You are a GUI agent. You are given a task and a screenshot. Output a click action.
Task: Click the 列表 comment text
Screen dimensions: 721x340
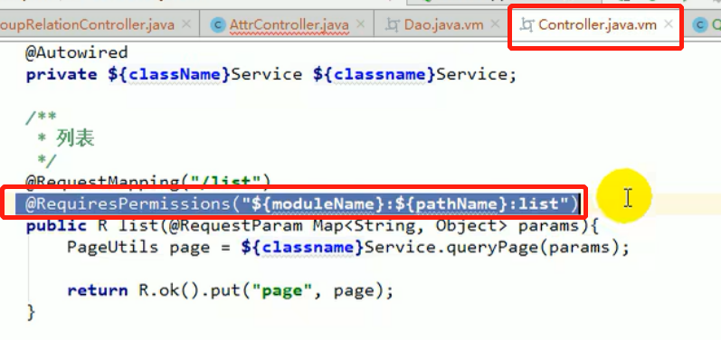[x=75, y=137]
